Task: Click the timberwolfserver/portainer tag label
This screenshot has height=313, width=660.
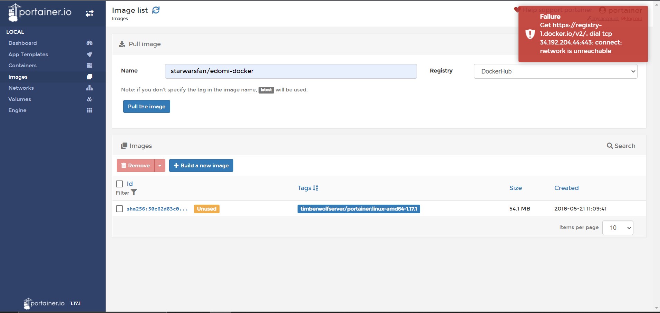Action: point(359,209)
